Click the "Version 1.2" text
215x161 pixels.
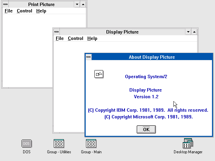tap(146, 97)
